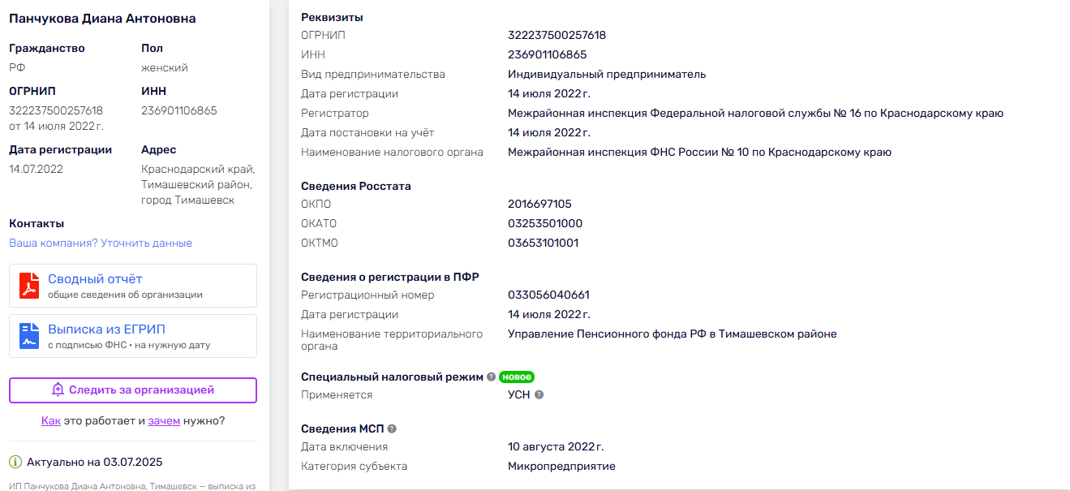
Task: Open Выписка из ЕГРИП extract
Action: (x=133, y=336)
